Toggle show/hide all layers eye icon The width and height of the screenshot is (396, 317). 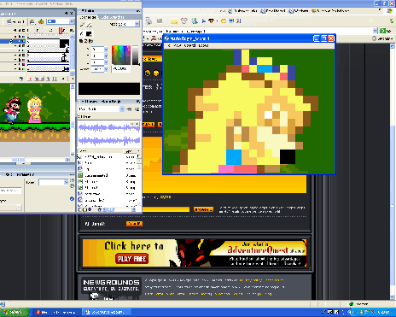pyautogui.click(x=15, y=30)
